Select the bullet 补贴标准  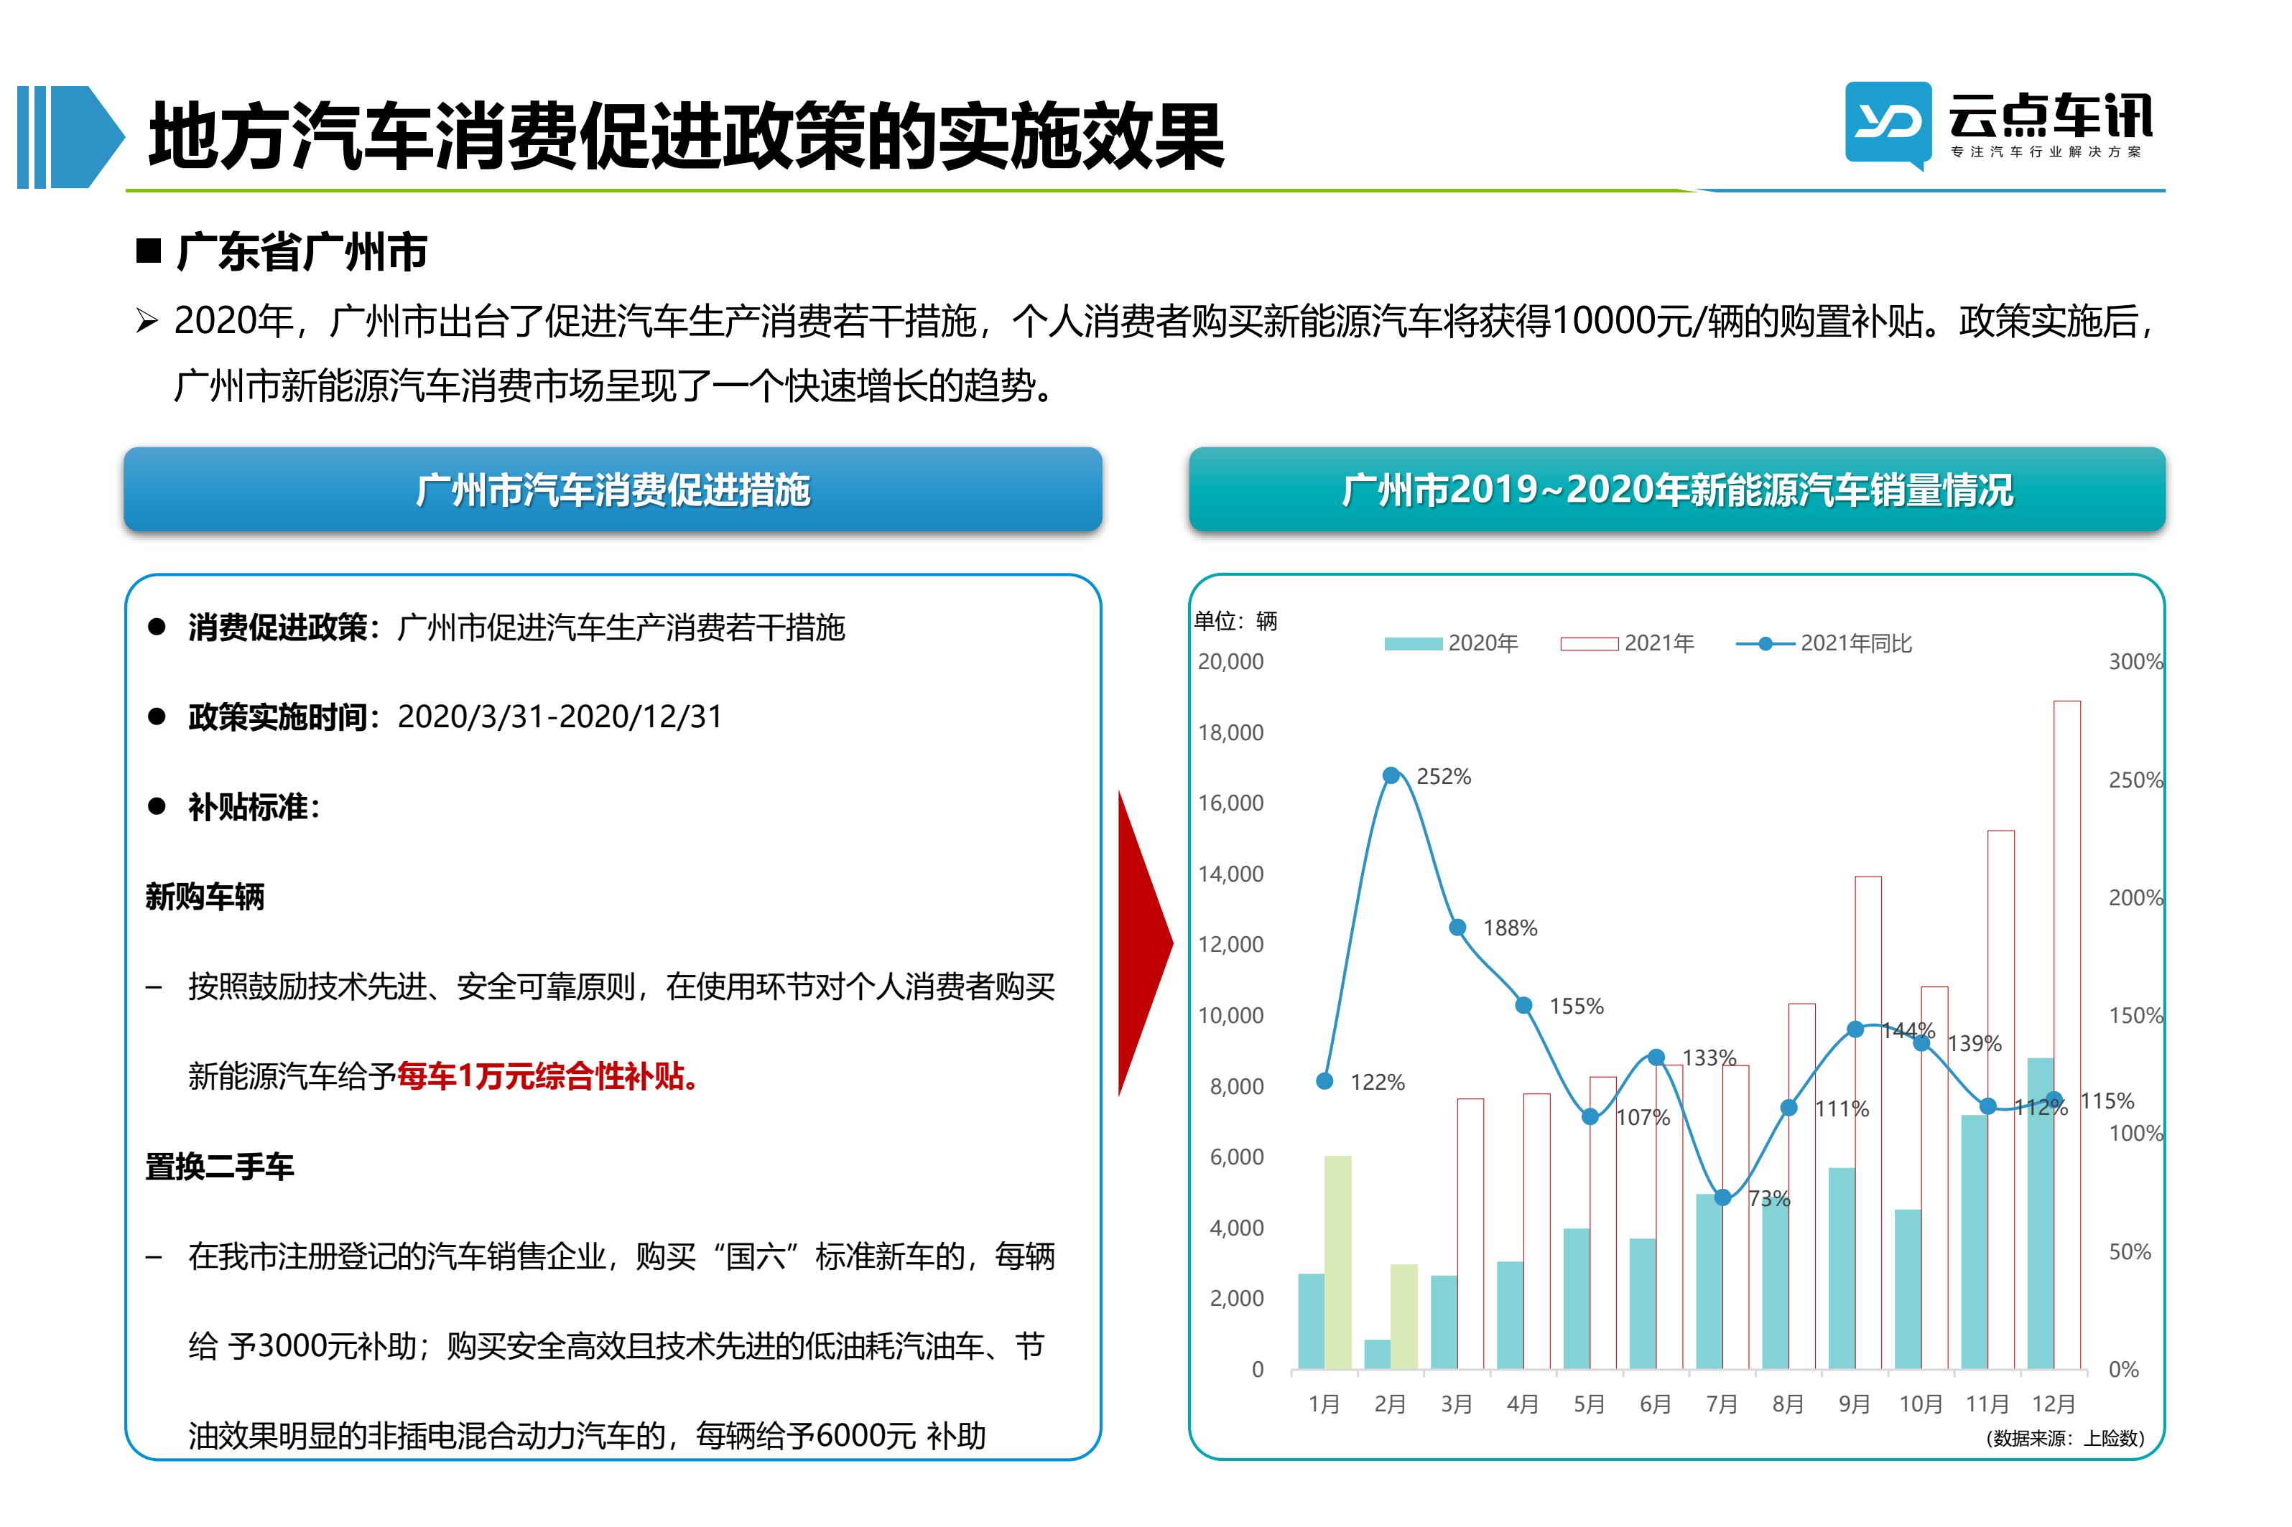click(x=247, y=806)
